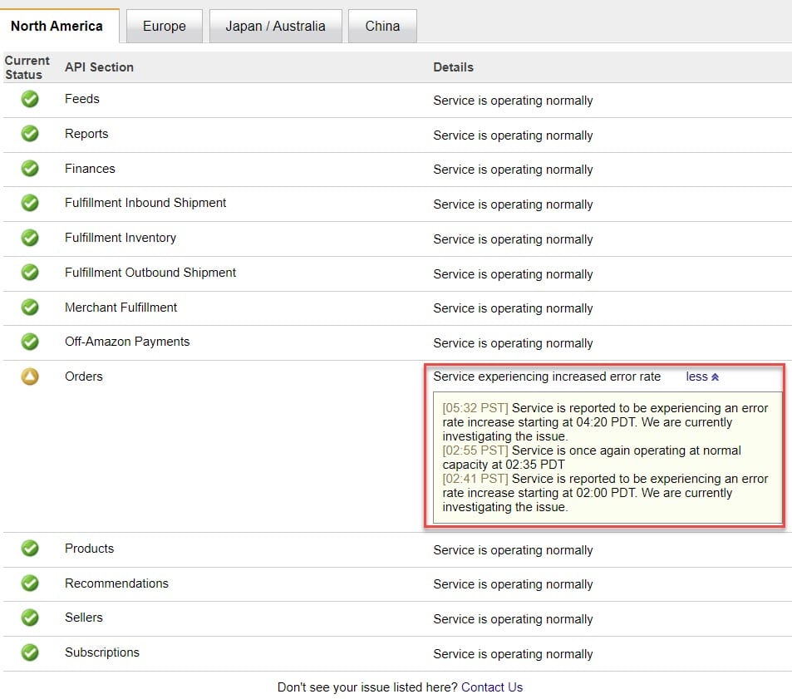
Task: Click the Merchant Fulfillment row label
Action: coord(121,308)
